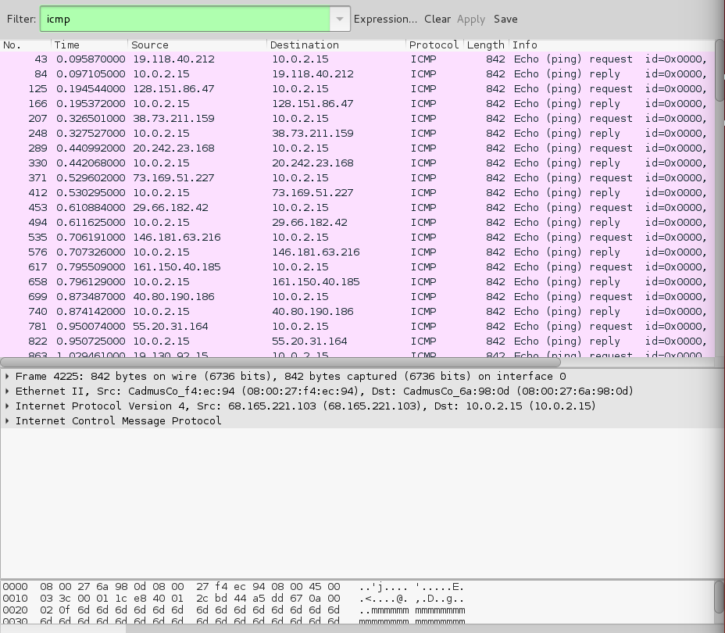
Task: Sort packets by the No. column
Action: click(16, 45)
